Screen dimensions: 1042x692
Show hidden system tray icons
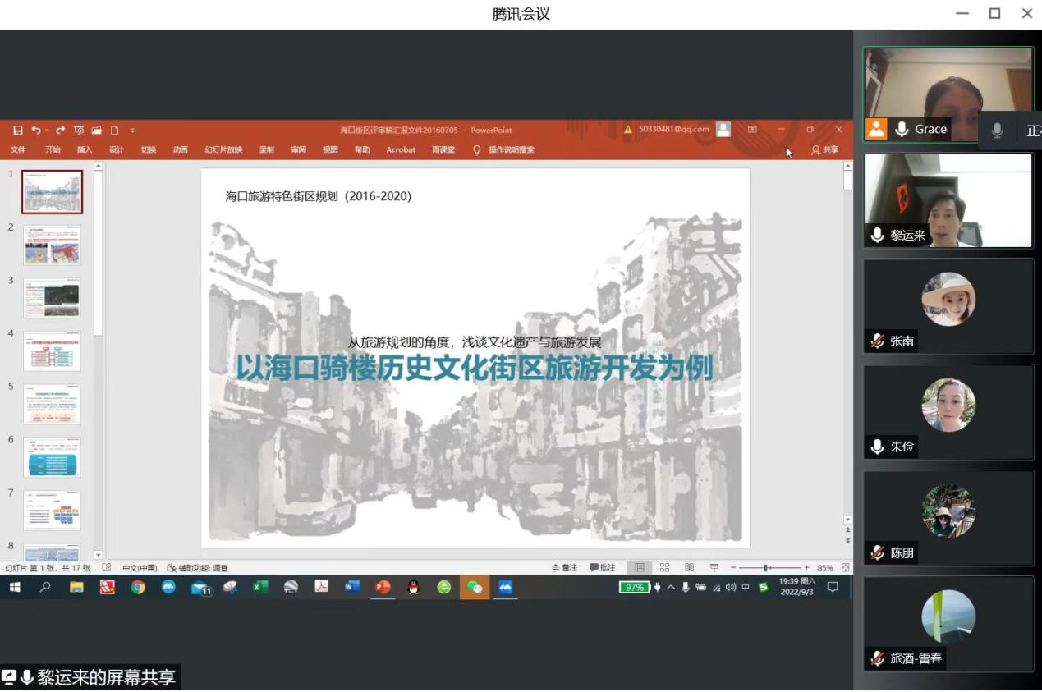pyautogui.click(x=671, y=587)
